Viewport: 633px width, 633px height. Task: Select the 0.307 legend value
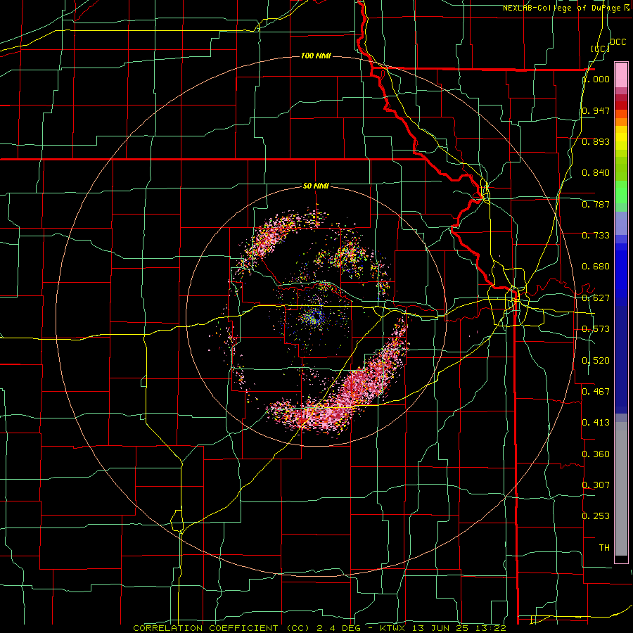pos(596,485)
